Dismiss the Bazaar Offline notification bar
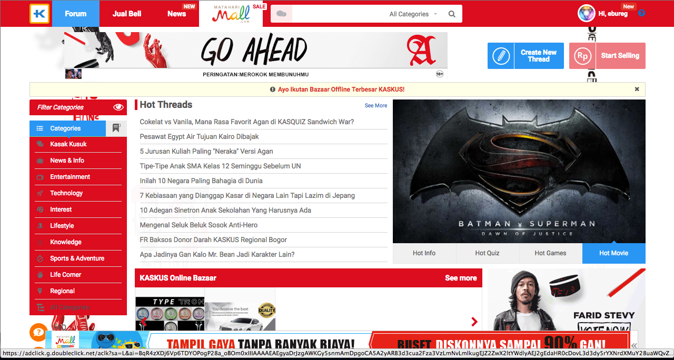 point(637,89)
